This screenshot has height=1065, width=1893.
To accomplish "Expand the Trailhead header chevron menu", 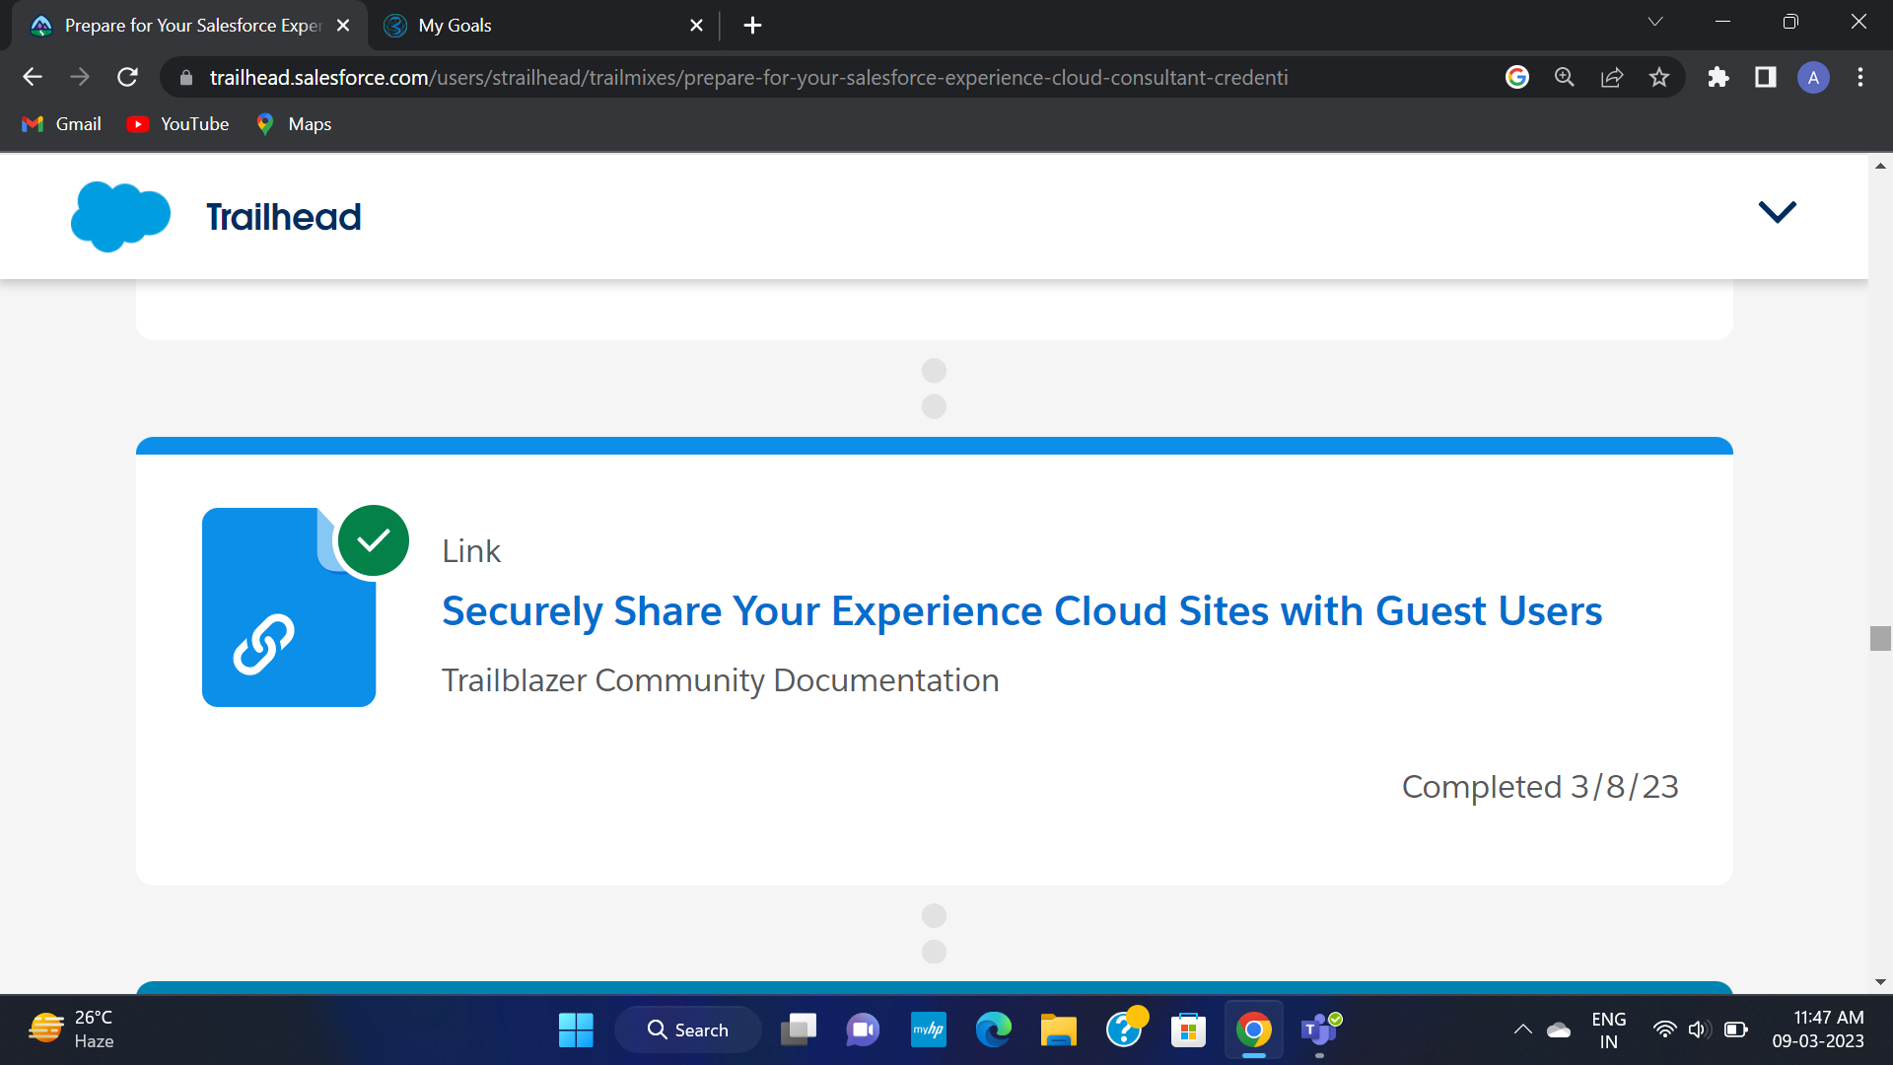I will click(1778, 211).
